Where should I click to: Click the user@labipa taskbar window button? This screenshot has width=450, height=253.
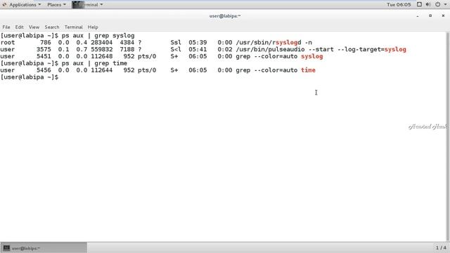coord(44,248)
